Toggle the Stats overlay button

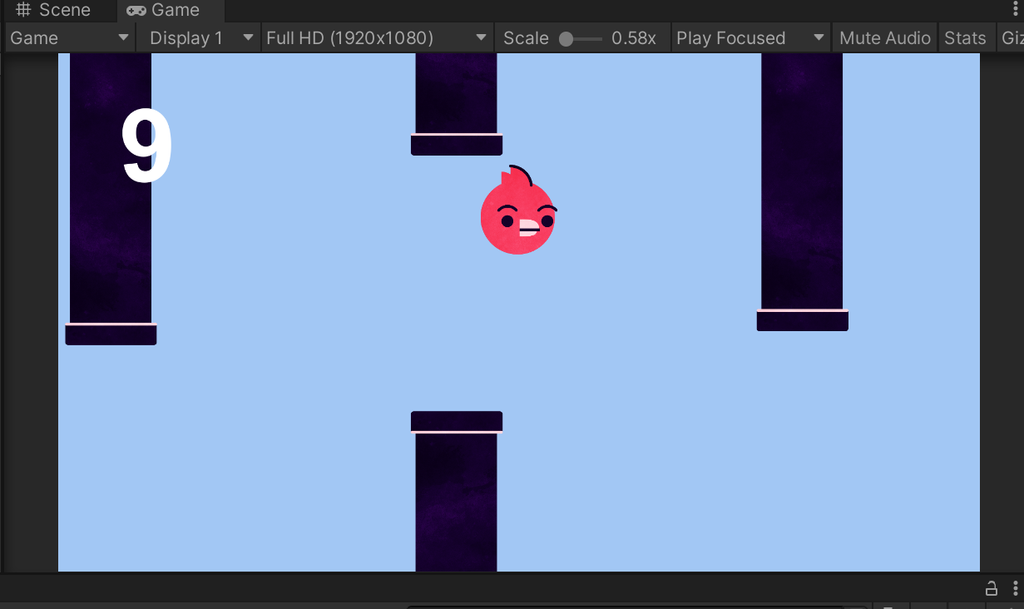[965, 38]
